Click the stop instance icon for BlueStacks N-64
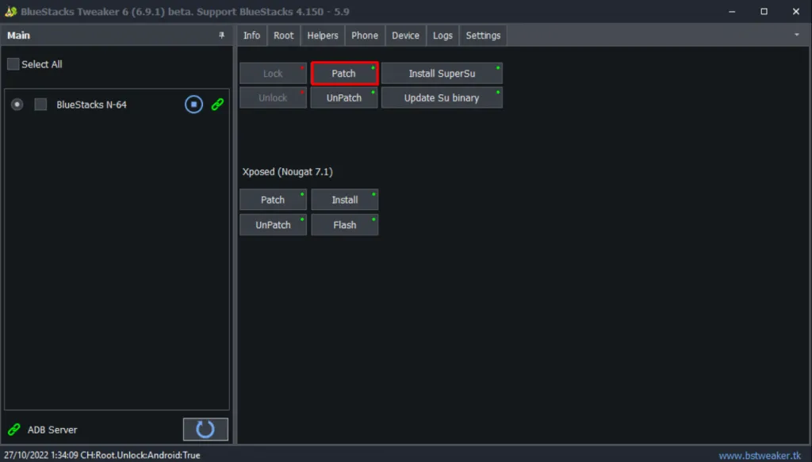The height and width of the screenshot is (462, 812). [x=193, y=105]
